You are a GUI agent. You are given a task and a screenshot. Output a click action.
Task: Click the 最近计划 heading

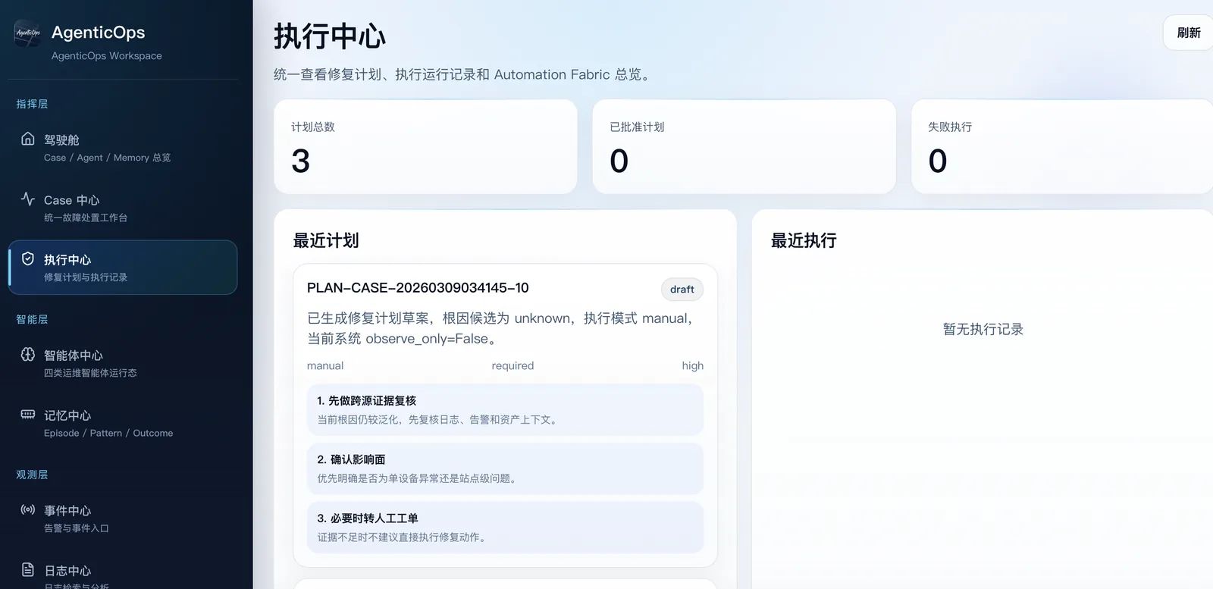point(326,240)
